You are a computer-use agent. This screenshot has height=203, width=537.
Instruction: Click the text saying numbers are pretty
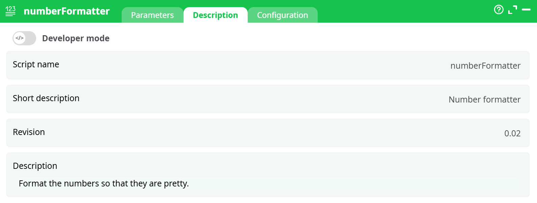(x=104, y=184)
